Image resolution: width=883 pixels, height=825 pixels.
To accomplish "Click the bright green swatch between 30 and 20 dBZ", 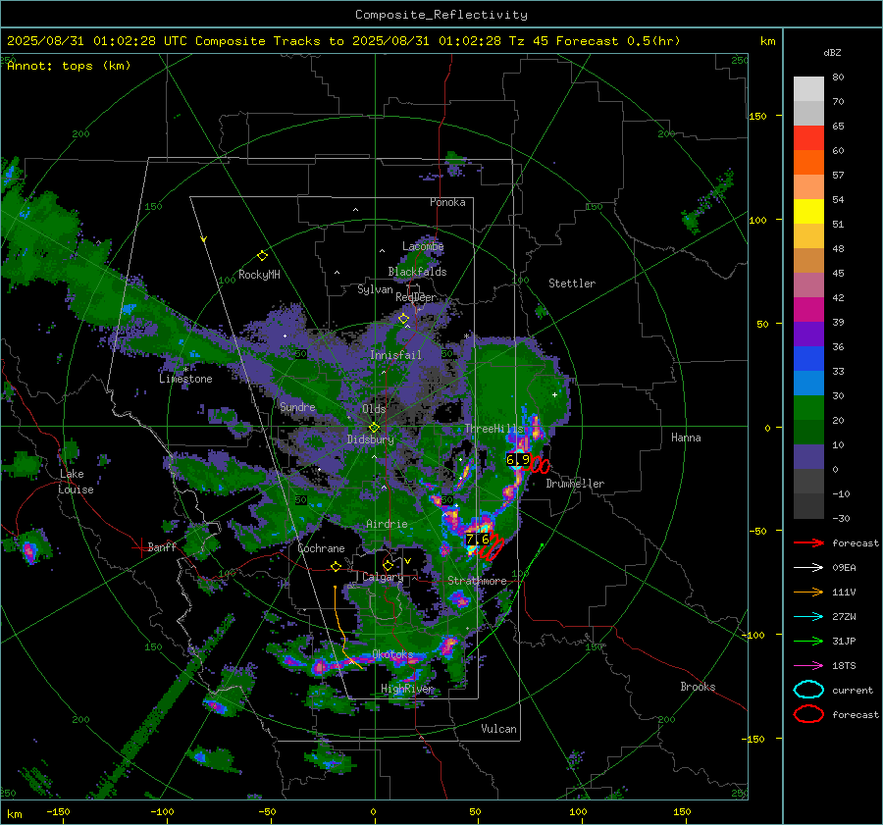I will (808, 408).
